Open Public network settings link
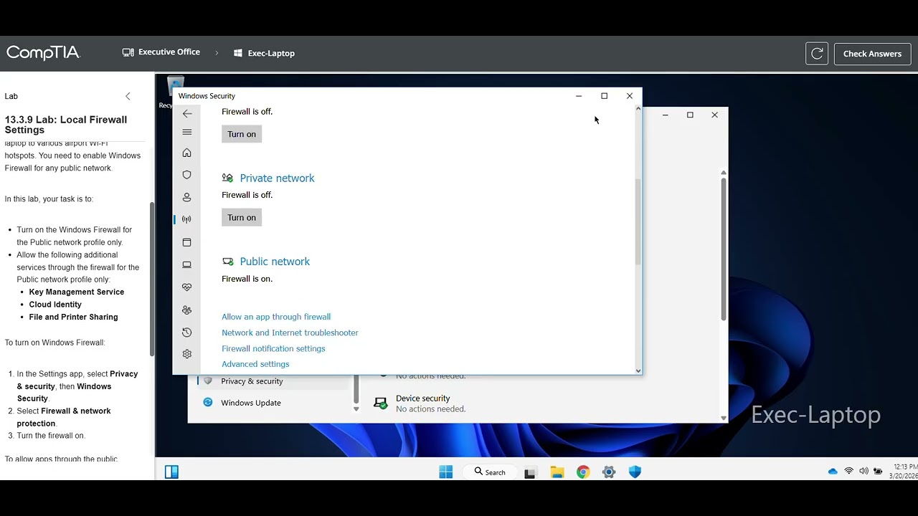Viewport: 918px width, 516px height. click(275, 262)
